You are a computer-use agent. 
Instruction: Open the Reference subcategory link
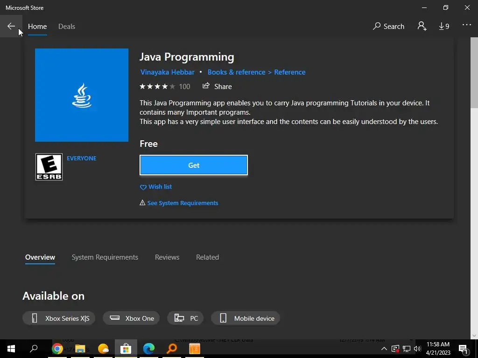tap(289, 72)
